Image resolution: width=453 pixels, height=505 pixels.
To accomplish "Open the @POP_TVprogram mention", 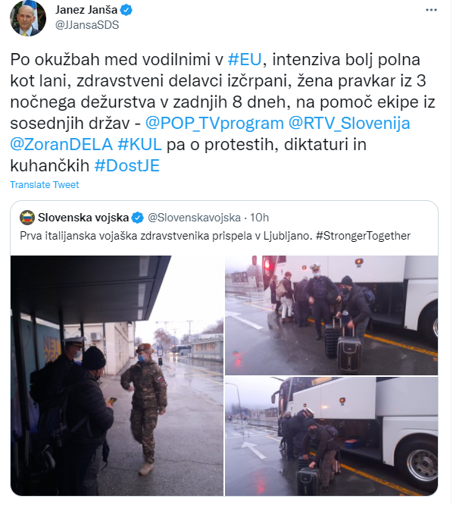I will click(214, 124).
